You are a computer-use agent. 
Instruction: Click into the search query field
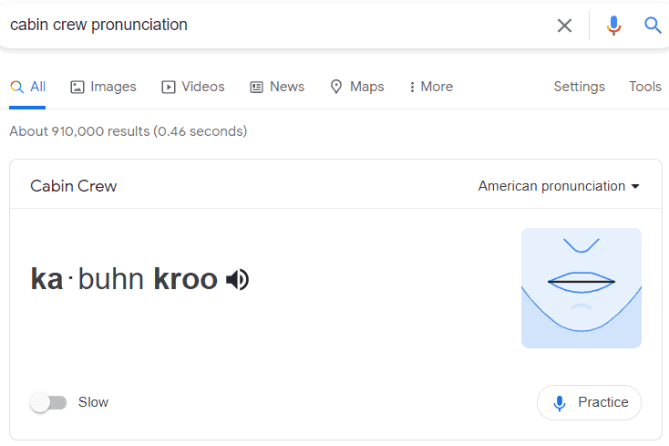tap(273, 26)
